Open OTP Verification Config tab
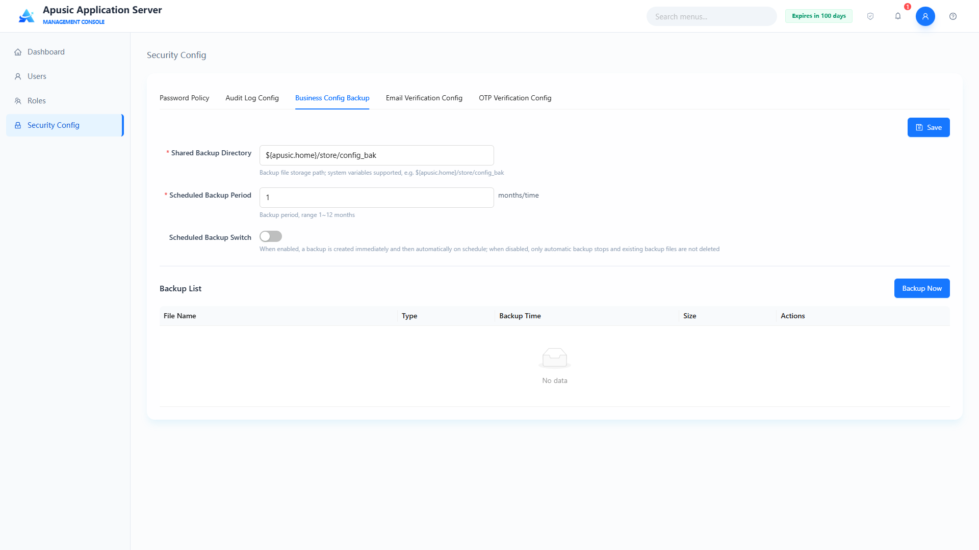 pos(515,98)
